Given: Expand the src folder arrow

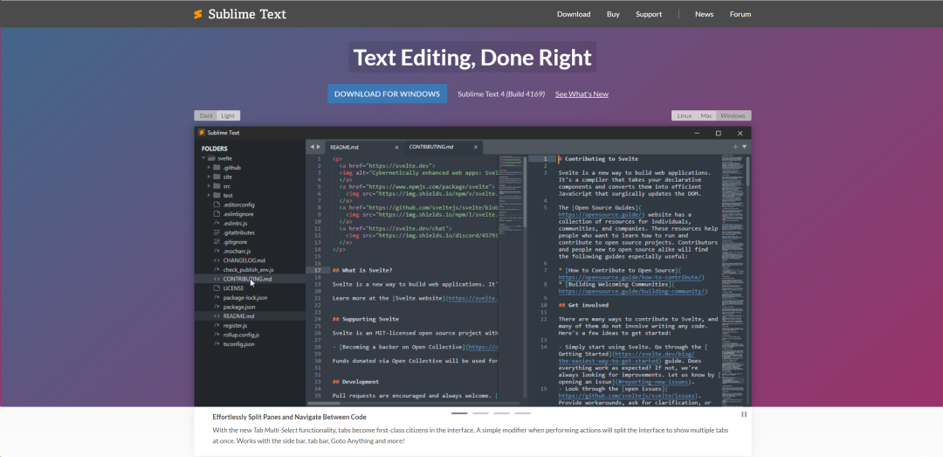Looking at the screenshot, I should (209, 186).
